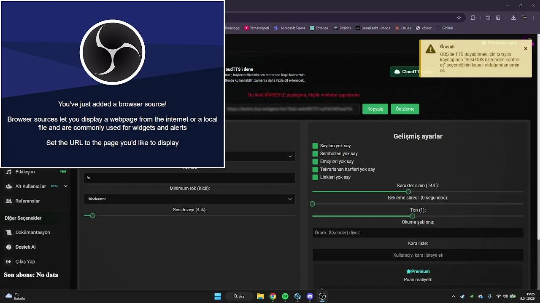The width and height of the screenshot is (540, 303).
Task: Open the weather widget showing Bulutlu
Action: [15, 296]
